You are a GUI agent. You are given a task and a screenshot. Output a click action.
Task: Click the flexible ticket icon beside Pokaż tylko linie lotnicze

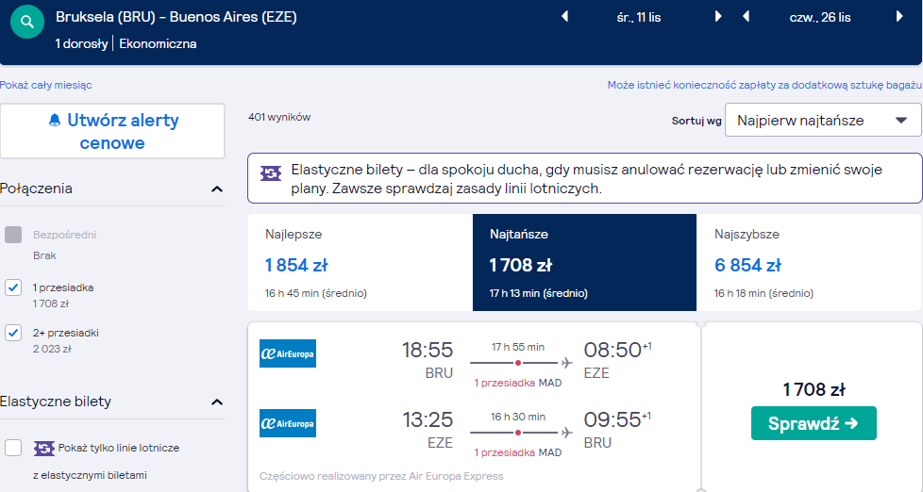tap(44, 449)
